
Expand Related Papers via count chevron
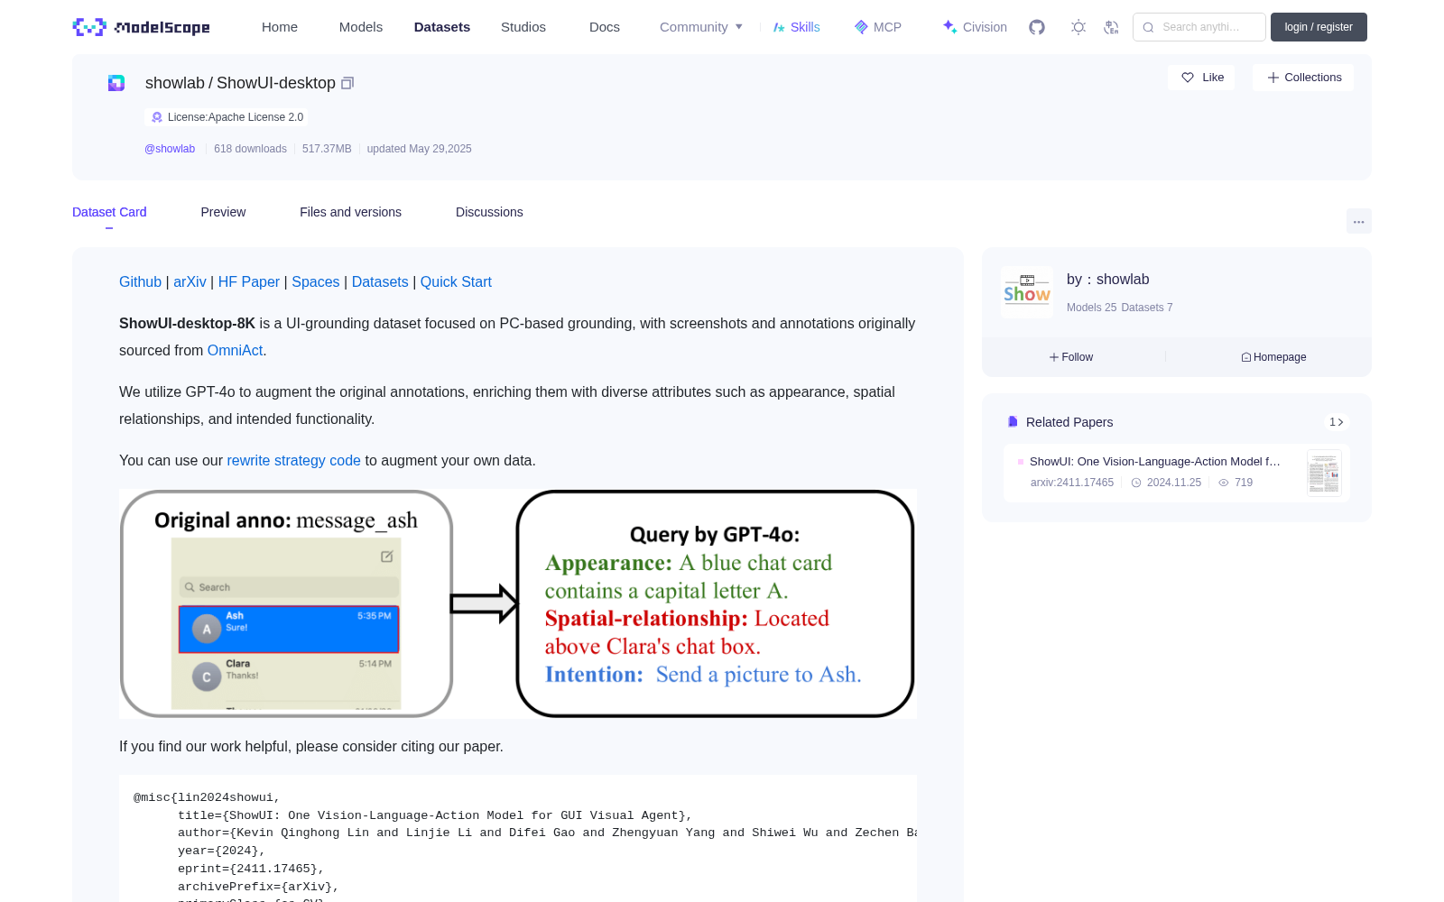(x=1336, y=422)
